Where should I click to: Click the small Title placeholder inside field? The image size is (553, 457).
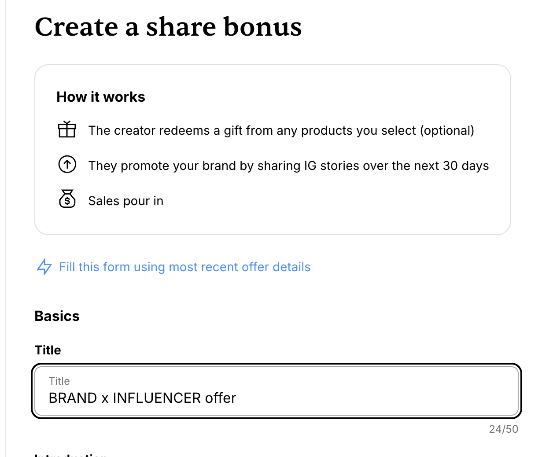point(59,381)
